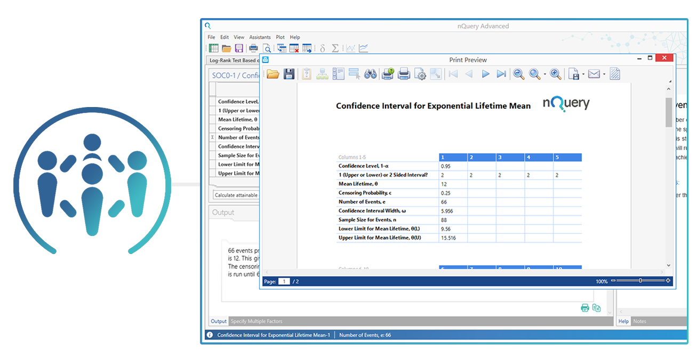Image resolution: width=697 pixels, height=361 pixels.
Task: Click the purple Save icon on the main toolbar
Action: (239, 48)
